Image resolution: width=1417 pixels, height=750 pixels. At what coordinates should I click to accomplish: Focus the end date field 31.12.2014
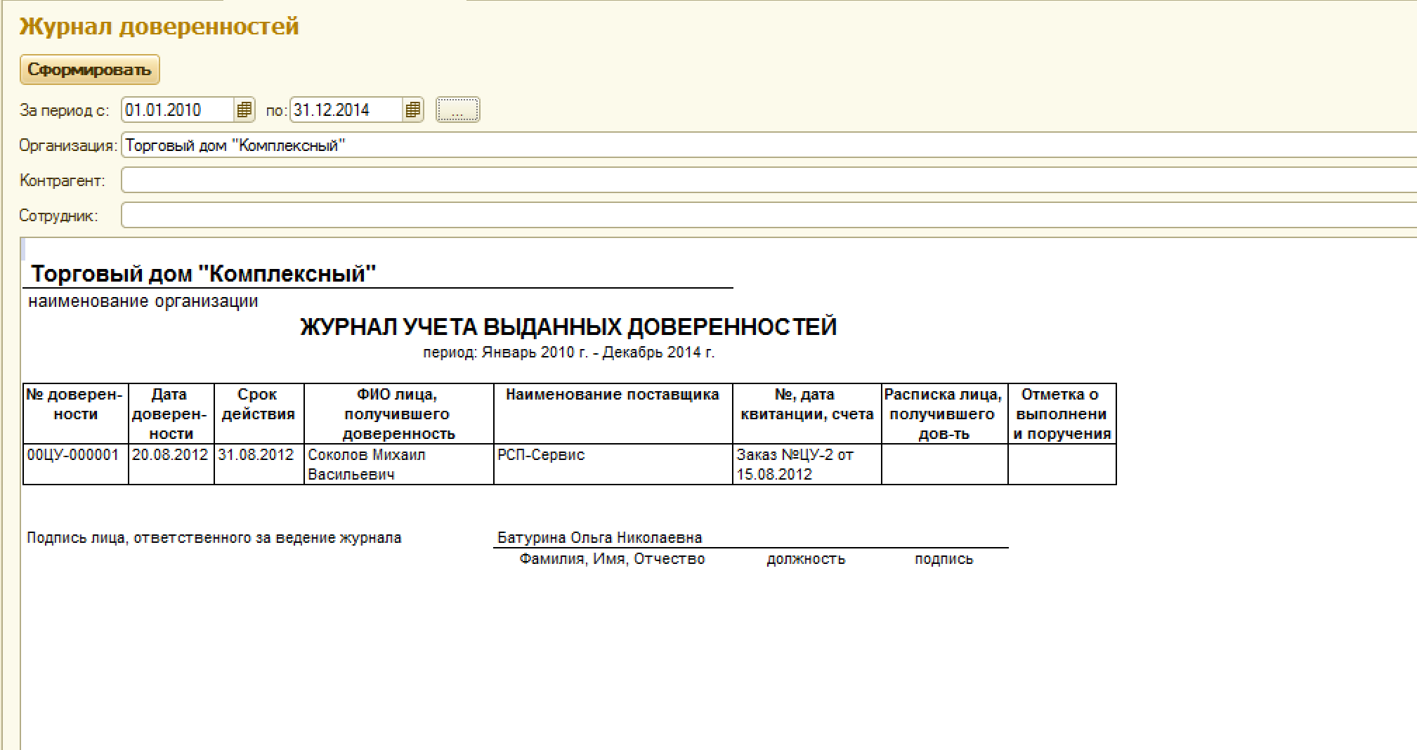tap(347, 110)
